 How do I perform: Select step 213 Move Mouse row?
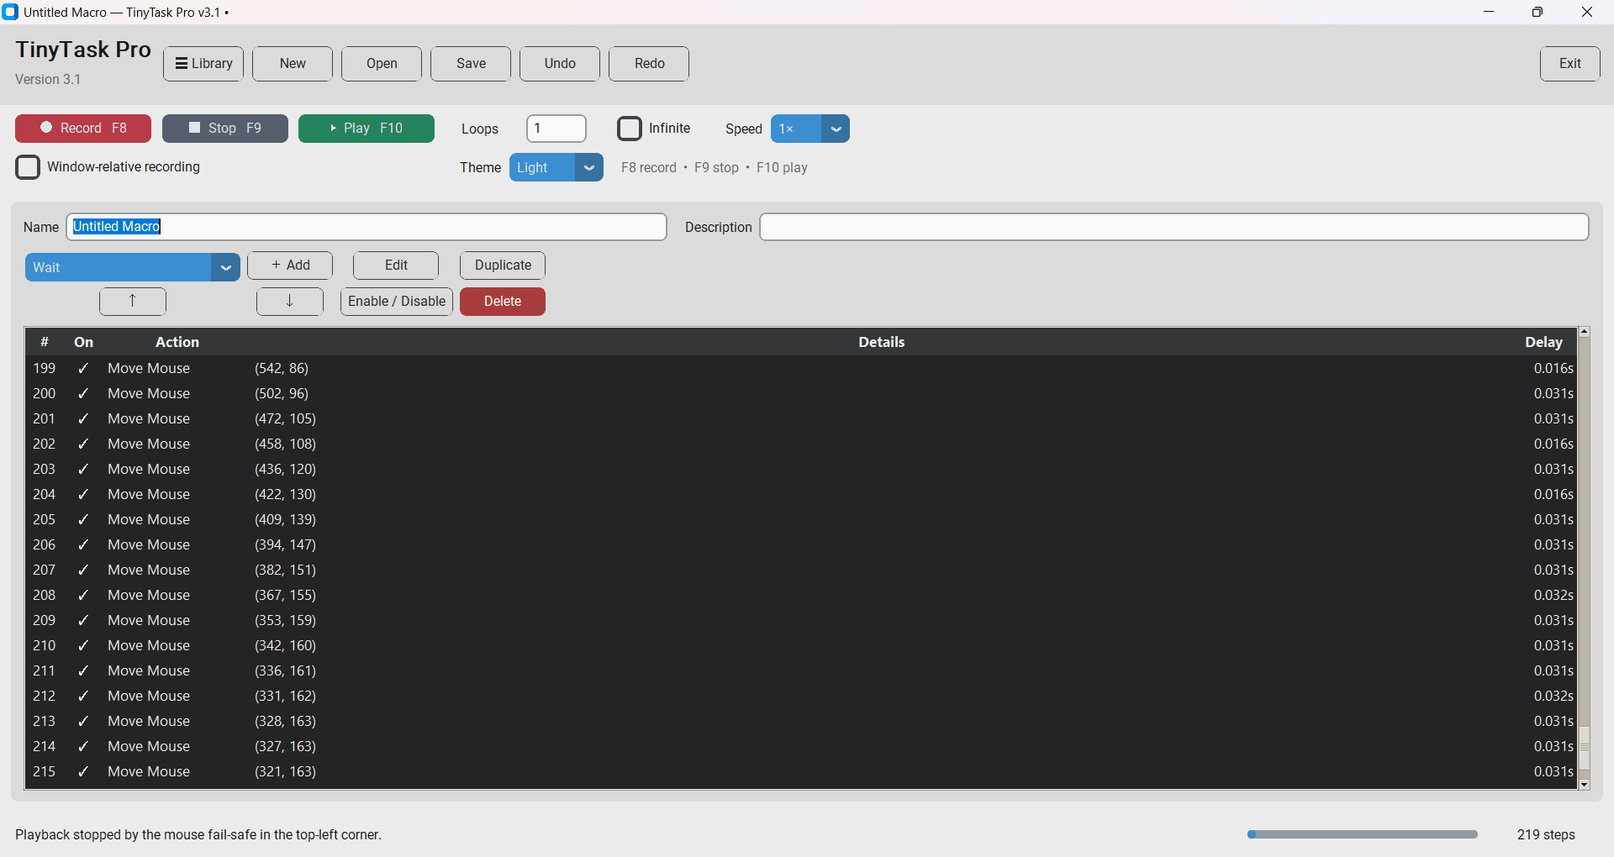(x=802, y=721)
